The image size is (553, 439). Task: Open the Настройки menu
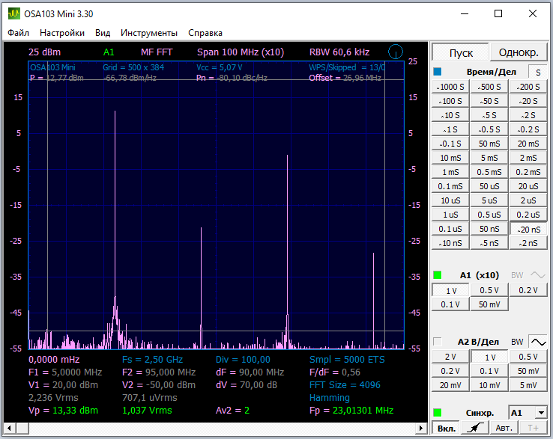(62, 33)
